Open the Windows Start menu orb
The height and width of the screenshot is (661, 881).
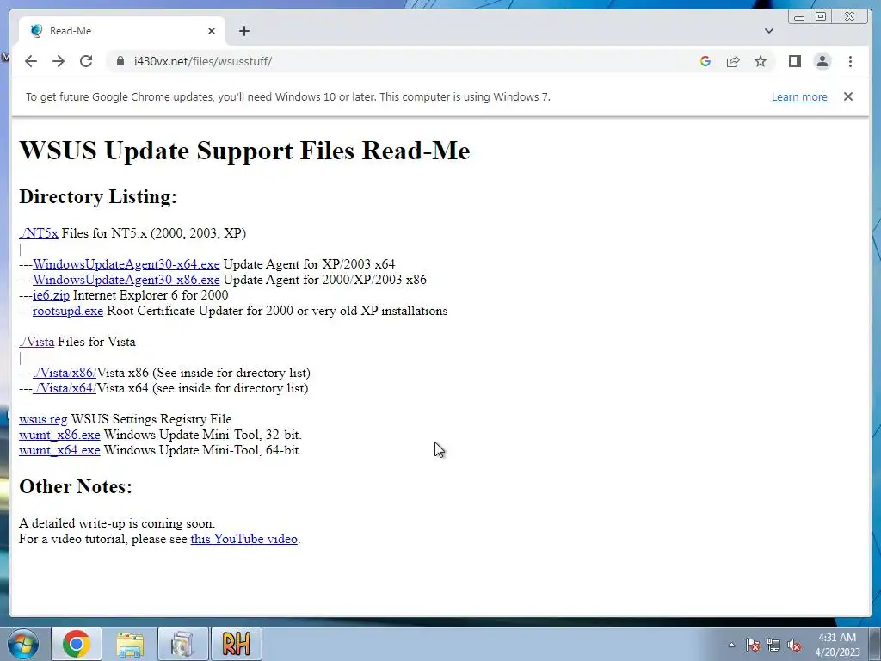point(23,644)
